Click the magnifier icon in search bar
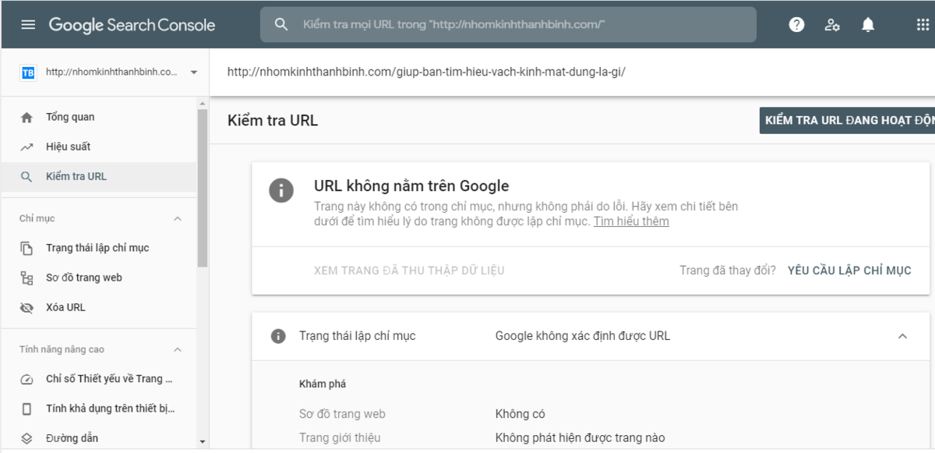Screen dimensions: 935x453 (281, 25)
